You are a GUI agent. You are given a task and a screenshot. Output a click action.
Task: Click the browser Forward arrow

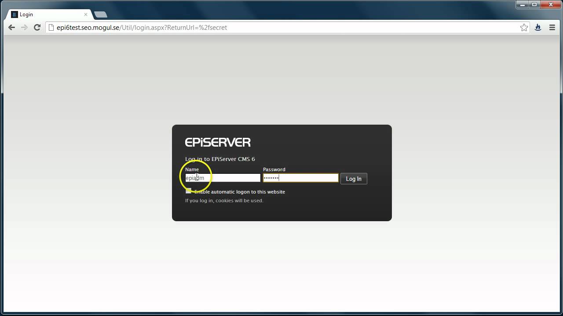(x=24, y=27)
